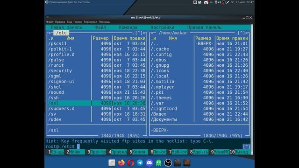Open the terminal's Помощь menu
This screenshot has width=299, height=168.
point(104,22)
